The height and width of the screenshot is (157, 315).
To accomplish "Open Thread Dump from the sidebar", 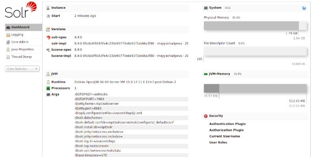I will 21,57.
